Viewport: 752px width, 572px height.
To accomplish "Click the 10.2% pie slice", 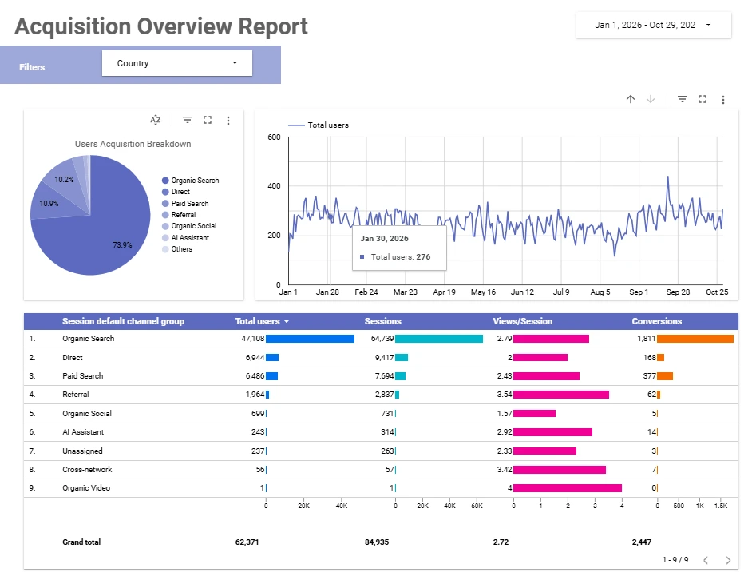I will 65,181.
